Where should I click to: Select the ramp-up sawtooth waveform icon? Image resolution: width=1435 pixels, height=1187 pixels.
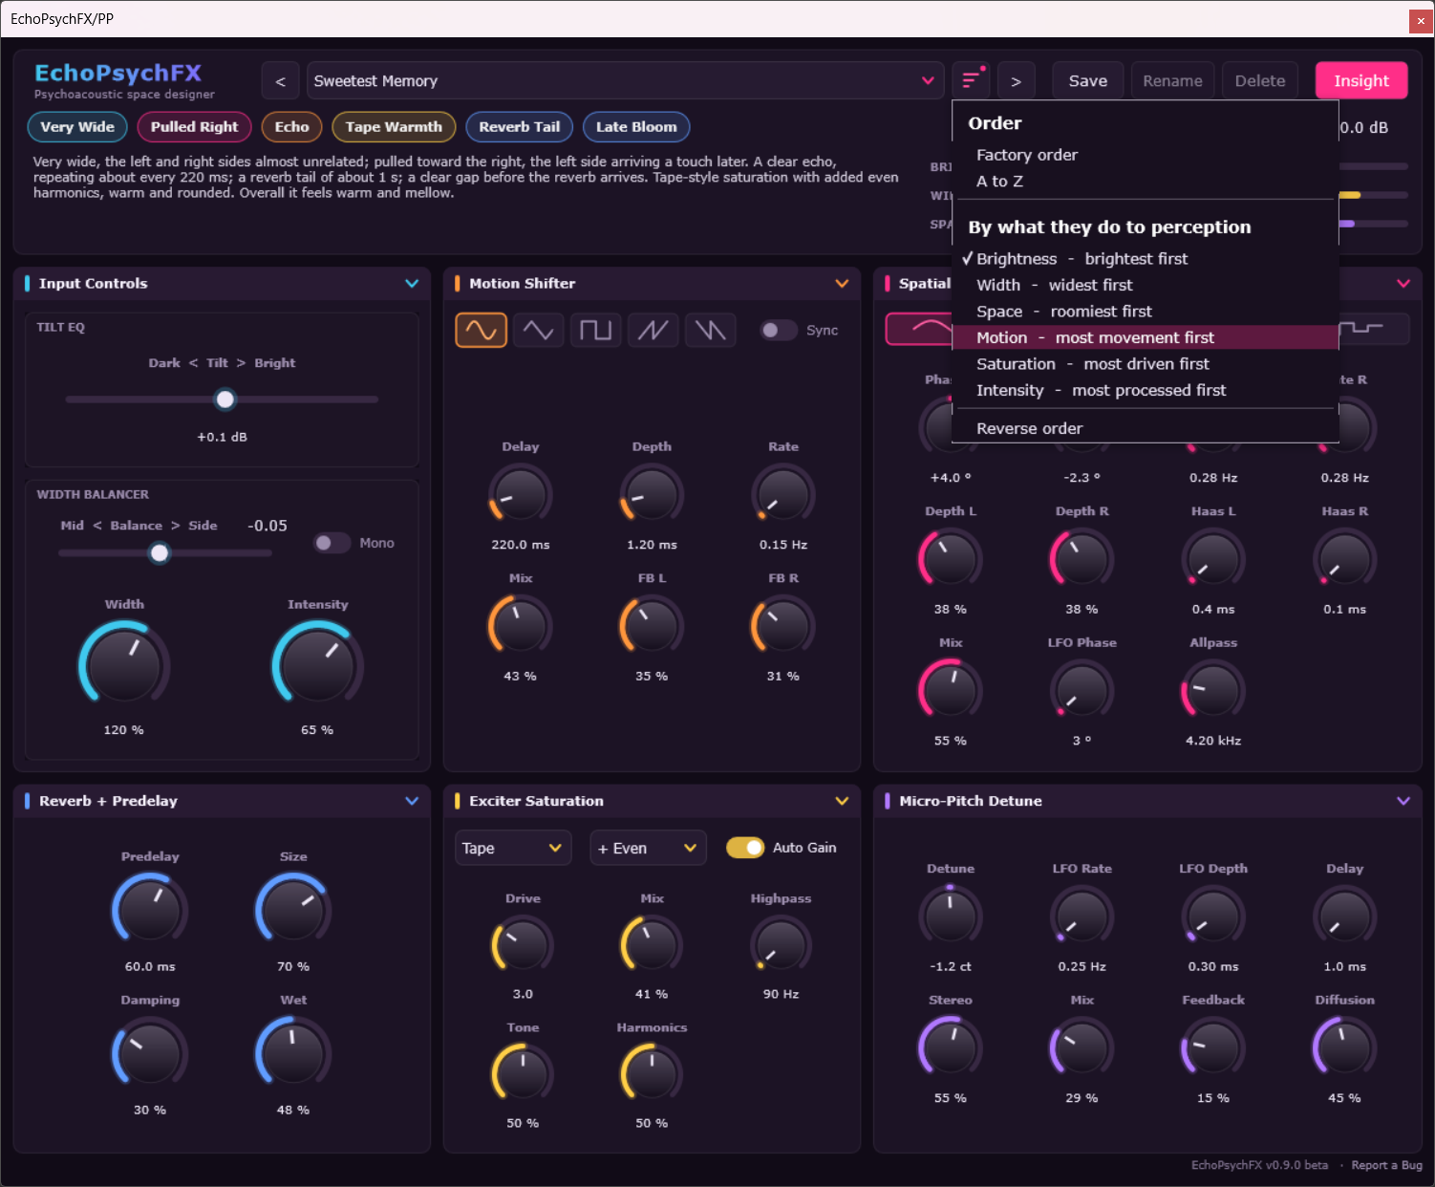tap(653, 331)
